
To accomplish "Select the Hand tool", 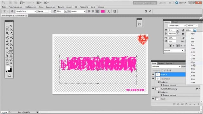I will pyautogui.click(x=7, y=63).
